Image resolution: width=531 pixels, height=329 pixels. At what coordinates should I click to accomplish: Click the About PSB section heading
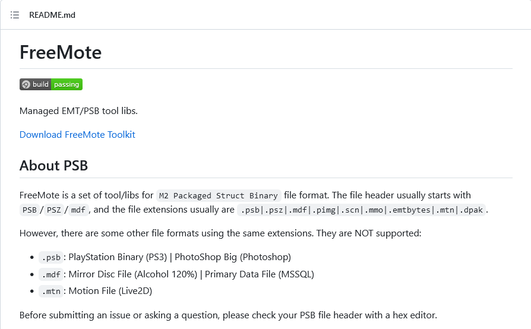point(54,166)
